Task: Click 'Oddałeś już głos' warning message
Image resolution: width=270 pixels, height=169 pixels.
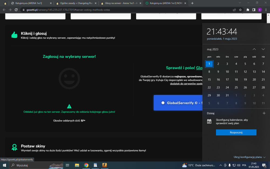Action: click(69, 112)
